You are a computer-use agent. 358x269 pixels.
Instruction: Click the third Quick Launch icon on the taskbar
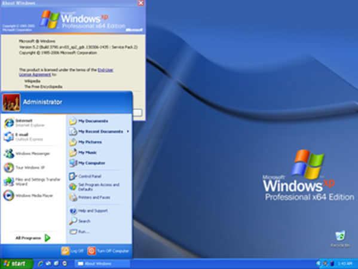57,264
